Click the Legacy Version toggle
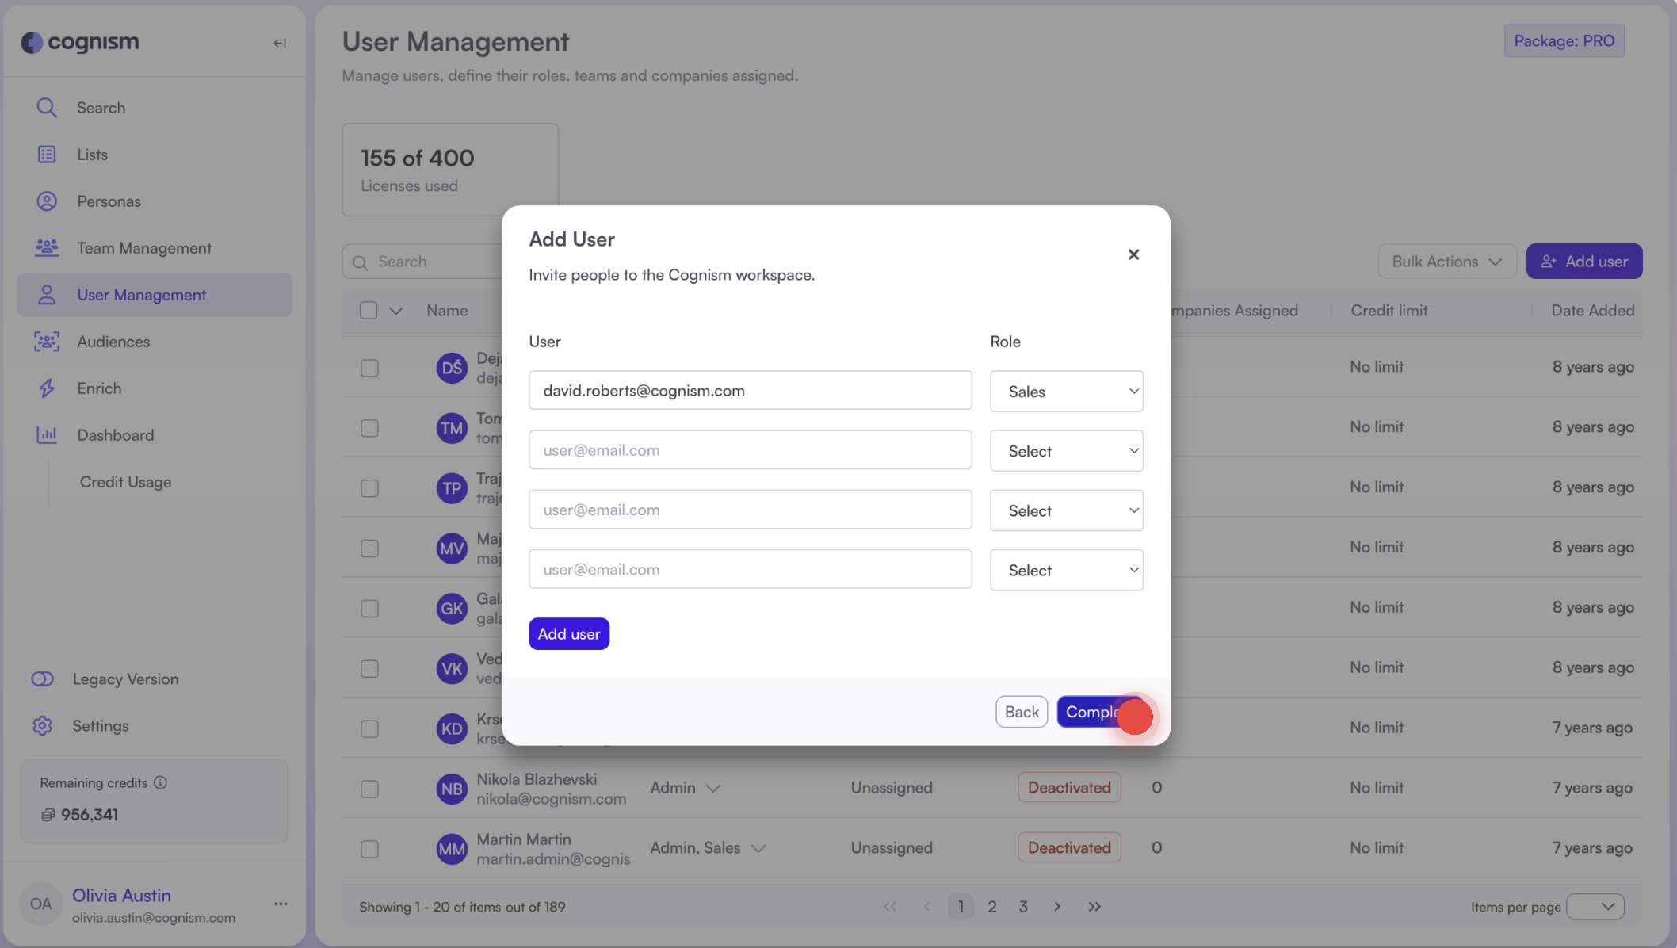1677x948 pixels. [42, 679]
